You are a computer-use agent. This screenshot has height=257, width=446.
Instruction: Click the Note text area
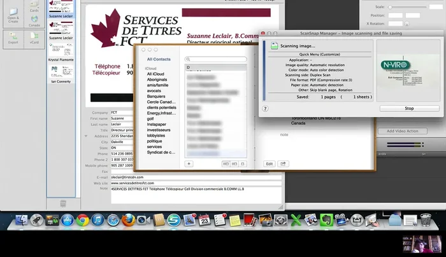(196, 195)
